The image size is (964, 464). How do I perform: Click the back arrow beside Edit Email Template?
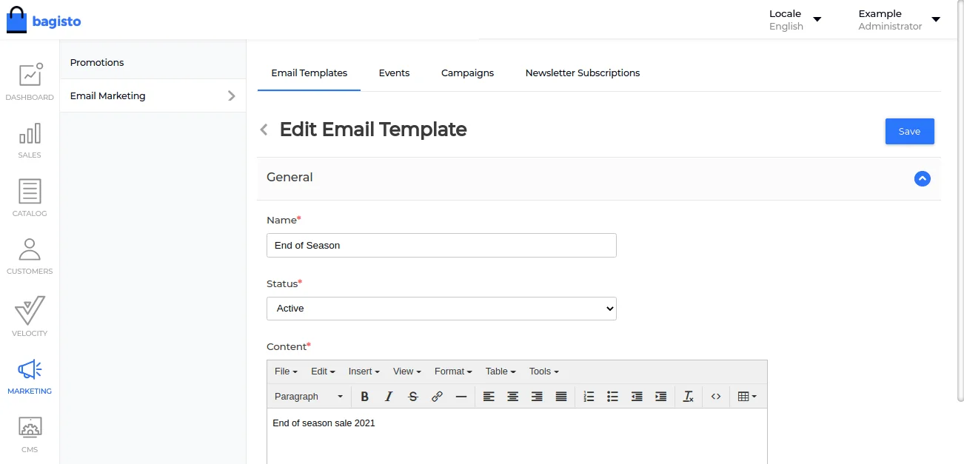tap(264, 130)
